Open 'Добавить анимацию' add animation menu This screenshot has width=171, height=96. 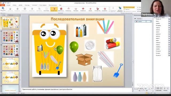coord(120,9)
